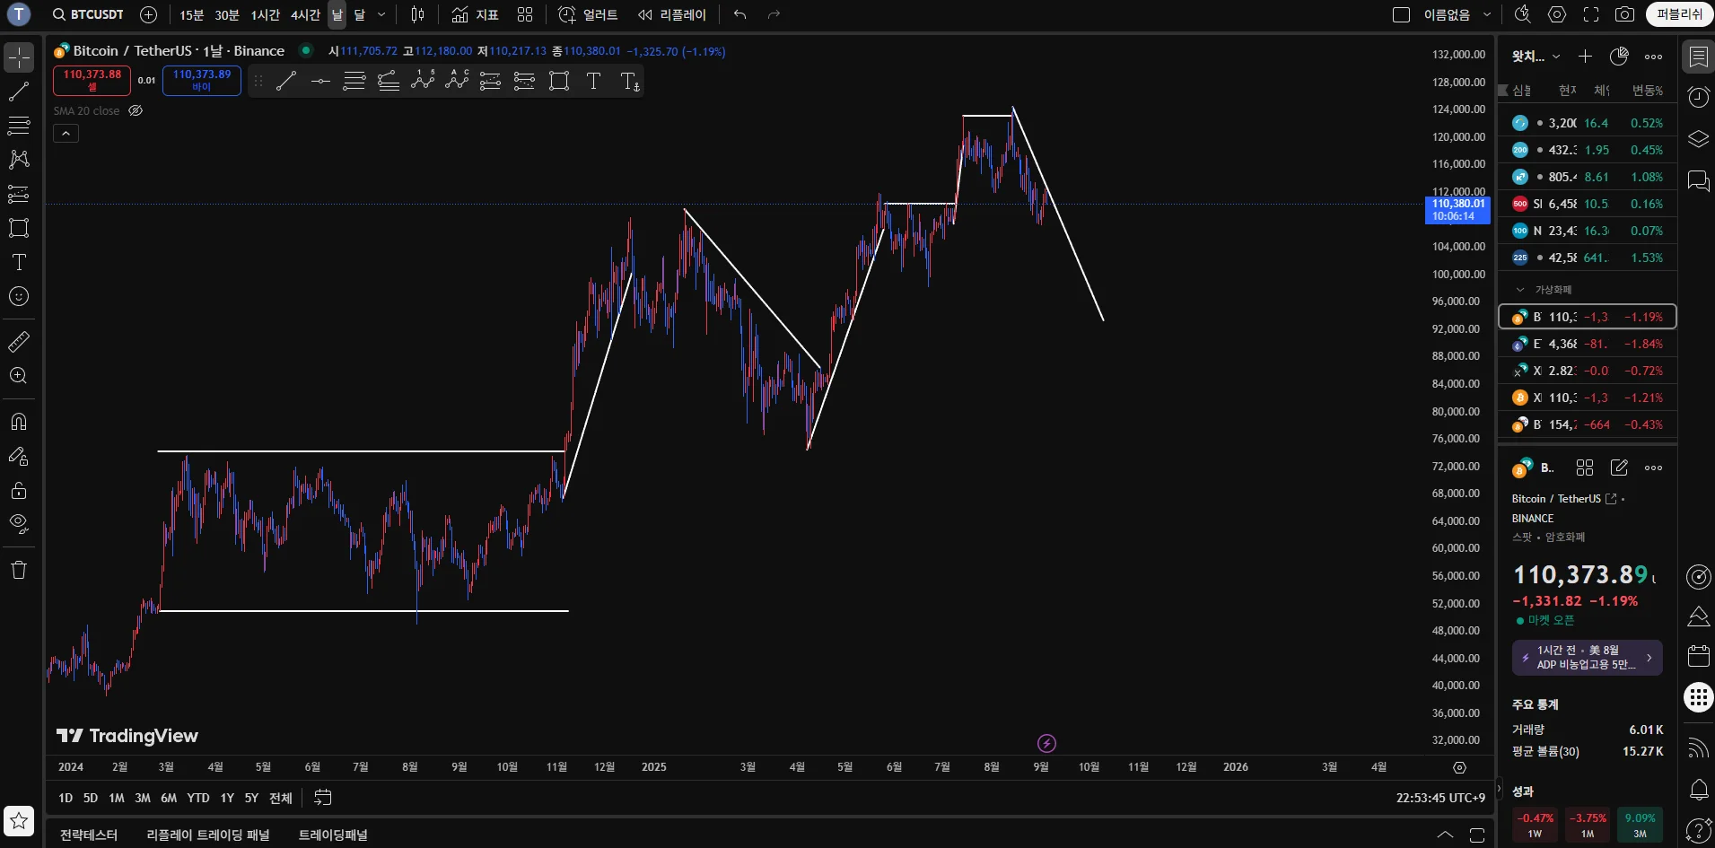Open the time zone clock 22:53:45 UTC+9
Viewport: 1715px width, 848px height.
(1440, 798)
